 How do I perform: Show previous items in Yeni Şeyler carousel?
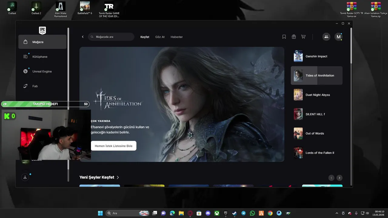pyautogui.click(x=331, y=178)
